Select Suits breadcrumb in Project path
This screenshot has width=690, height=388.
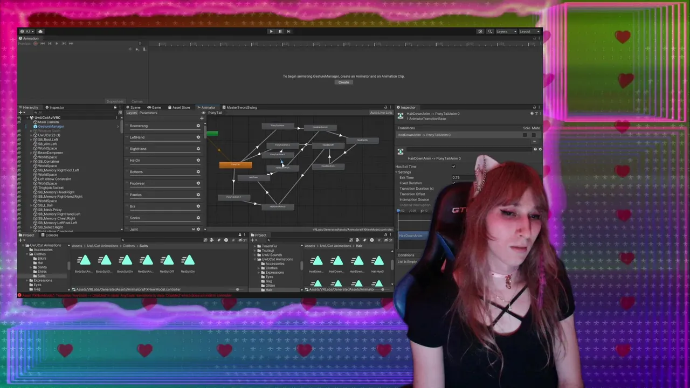point(143,246)
